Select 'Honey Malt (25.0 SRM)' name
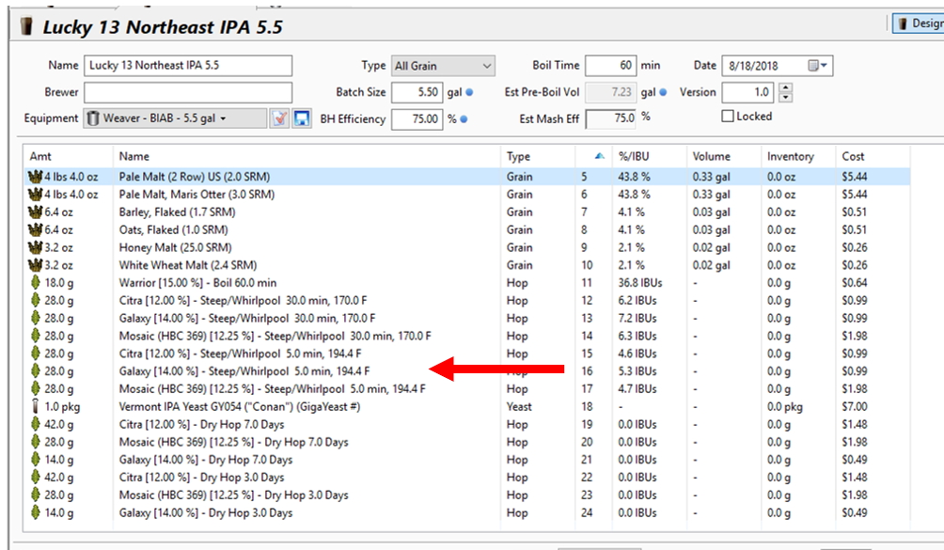Screen dimensions: 944x550 (x=175, y=247)
